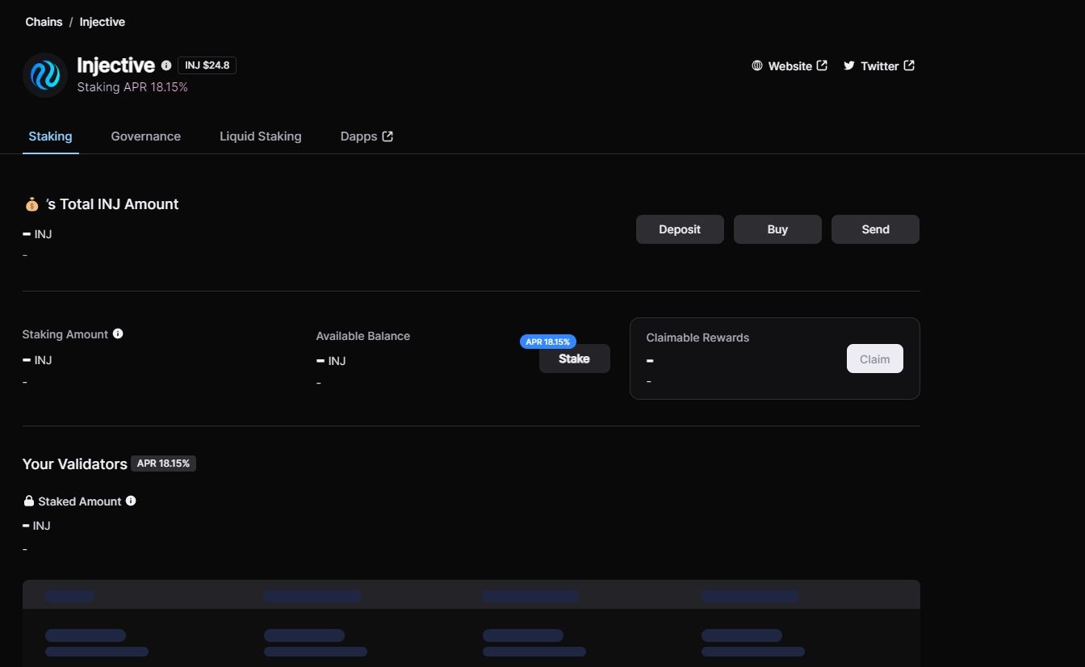Click the Stake button

point(574,359)
